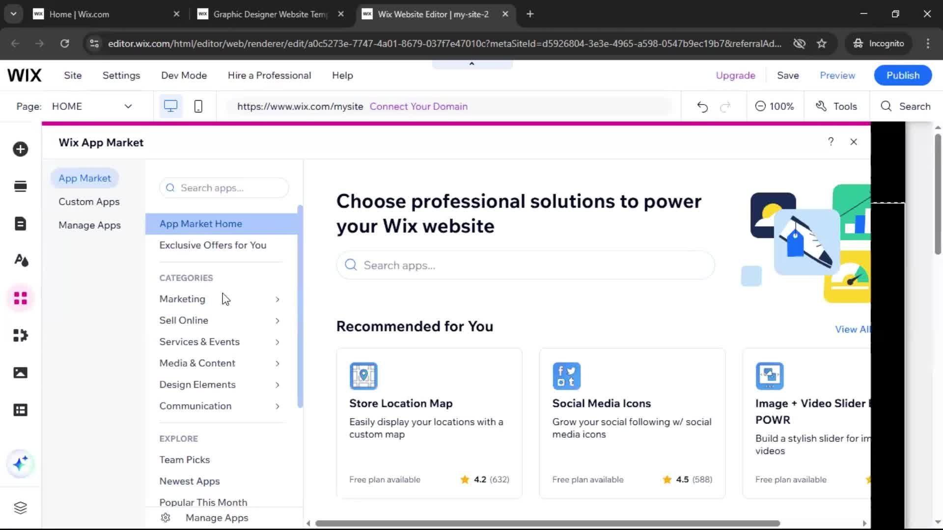
Task: Bookmark this page with the star icon
Action: [x=822, y=43]
